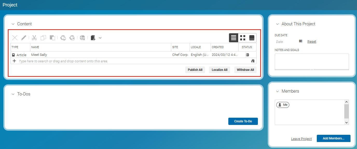357x149 pixels.
Task: Click the globe withdraw icon in toolbar
Action: tap(83, 38)
